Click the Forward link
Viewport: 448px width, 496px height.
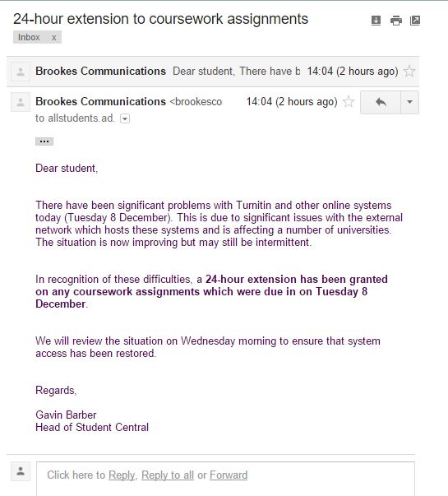point(229,475)
